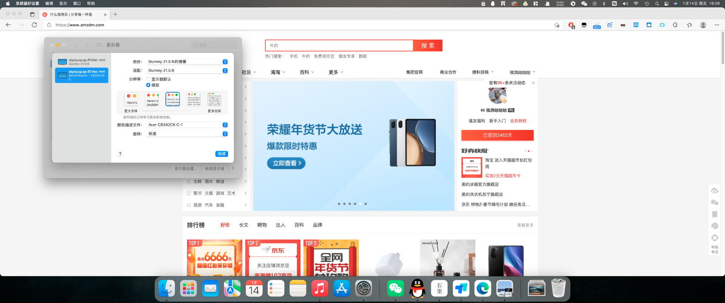Open the Trash in the Dock

coord(558,288)
